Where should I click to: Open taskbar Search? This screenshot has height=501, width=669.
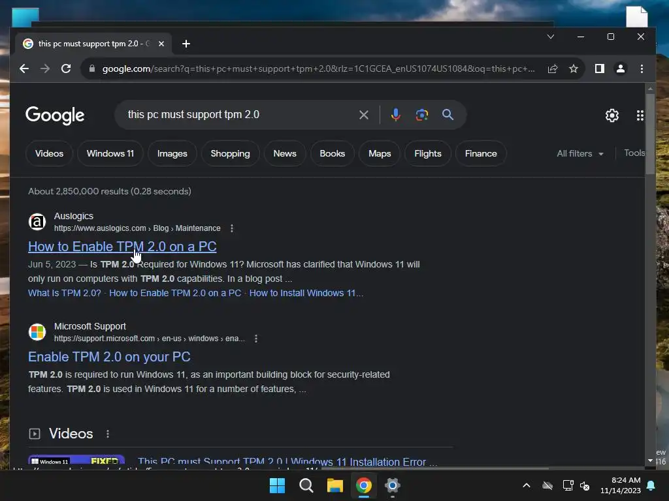306,485
